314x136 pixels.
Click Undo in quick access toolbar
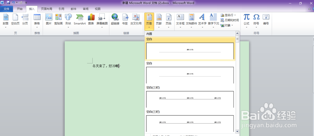(13, 3)
